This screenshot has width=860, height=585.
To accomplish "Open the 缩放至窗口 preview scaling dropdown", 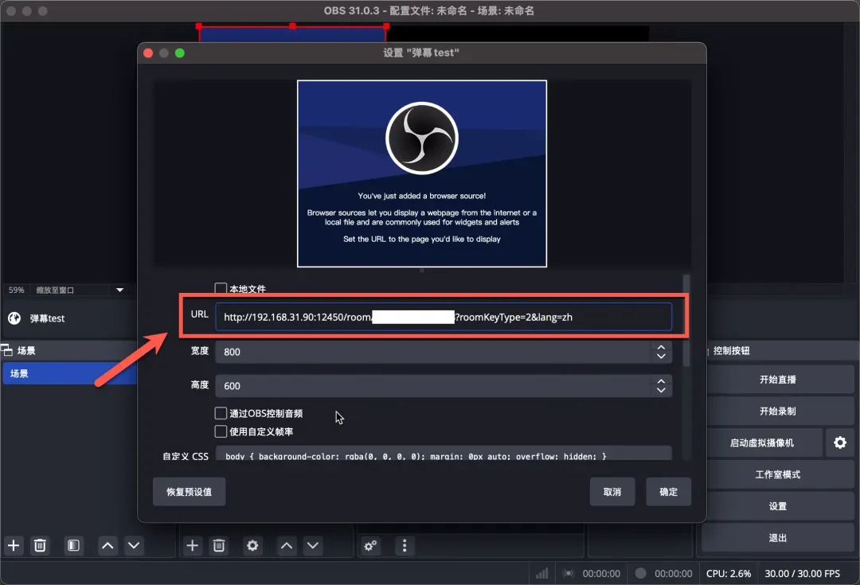I will tap(80, 290).
